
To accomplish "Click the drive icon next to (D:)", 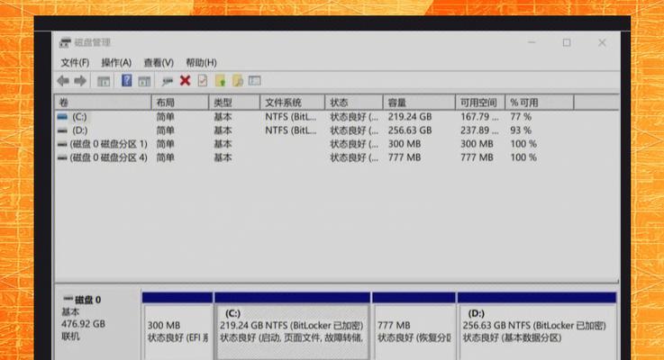I will [62, 130].
